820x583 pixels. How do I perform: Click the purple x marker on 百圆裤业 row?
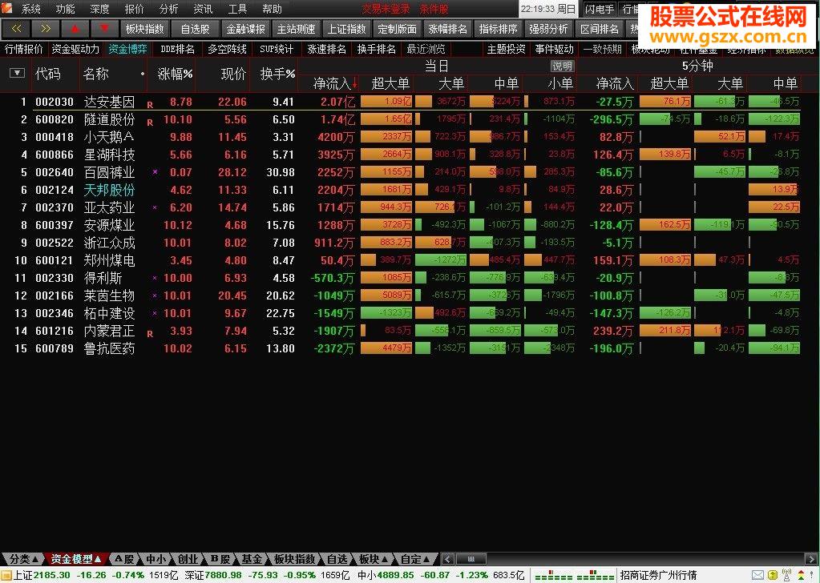click(x=155, y=171)
